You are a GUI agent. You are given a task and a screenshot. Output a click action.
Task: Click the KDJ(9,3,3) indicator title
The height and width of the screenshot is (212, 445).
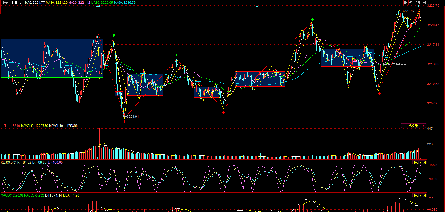pos(9,162)
